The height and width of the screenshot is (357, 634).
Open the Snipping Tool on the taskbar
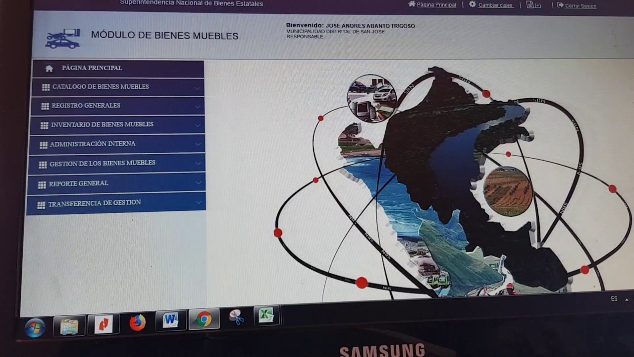[237, 317]
